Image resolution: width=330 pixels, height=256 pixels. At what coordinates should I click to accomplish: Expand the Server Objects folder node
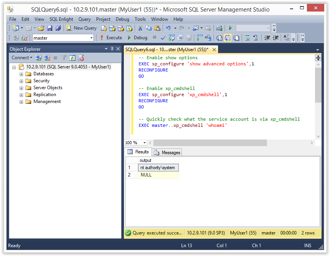[x=21, y=88]
